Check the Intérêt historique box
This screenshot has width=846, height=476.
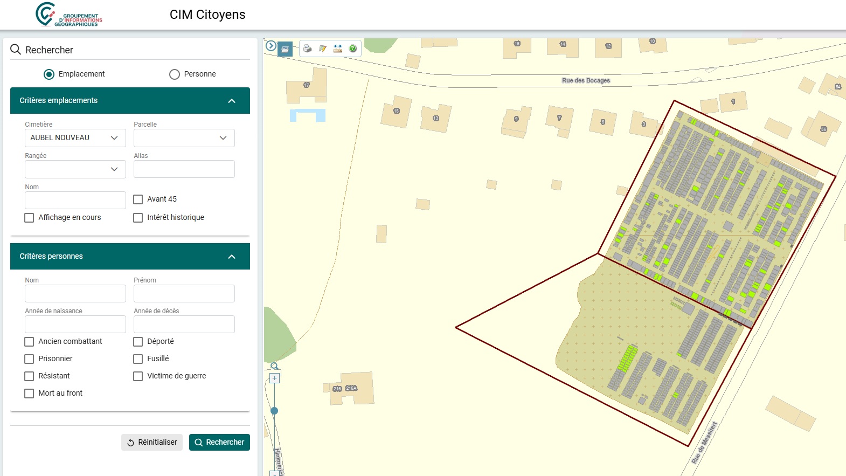click(138, 218)
